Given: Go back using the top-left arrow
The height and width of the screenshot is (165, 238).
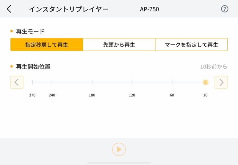Looking at the screenshot, I should point(9,9).
